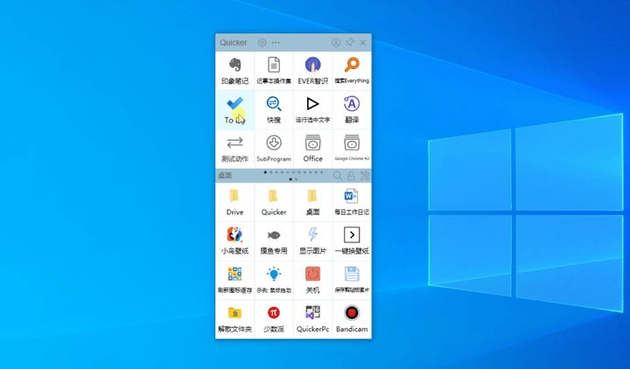The image size is (630, 369).
Task: Run the 快搜 quick search action
Action: click(274, 109)
